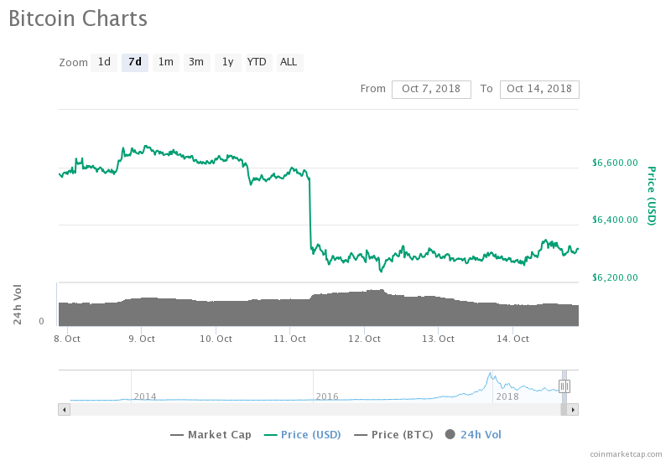This screenshot has width=671, height=461.
Task: Click the $6,200.00 price axis label
Action: [615, 277]
